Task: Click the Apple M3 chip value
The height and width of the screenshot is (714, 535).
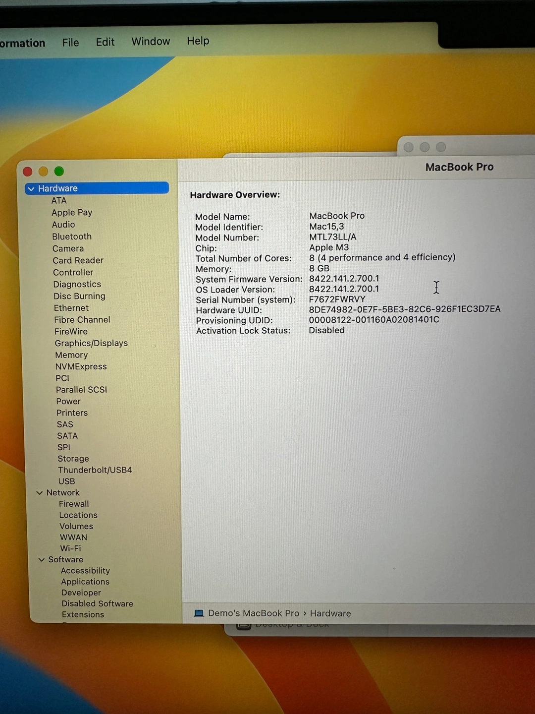Action: point(329,247)
